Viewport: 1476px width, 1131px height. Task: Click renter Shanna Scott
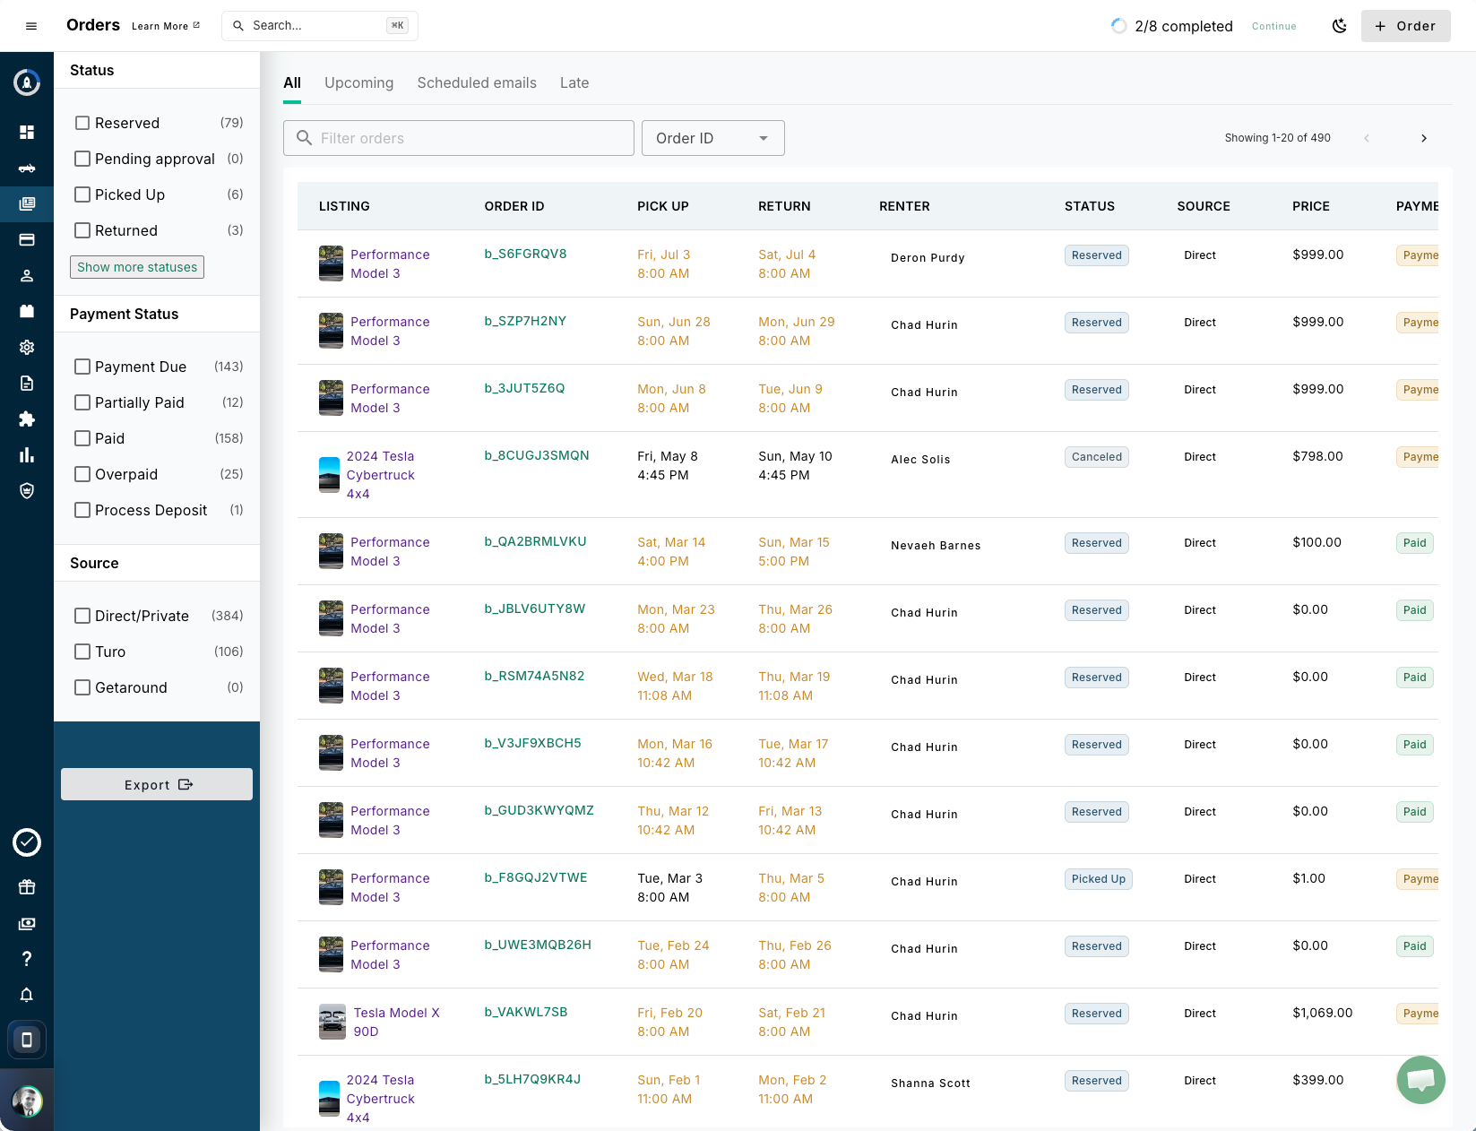[x=930, y=1083]
